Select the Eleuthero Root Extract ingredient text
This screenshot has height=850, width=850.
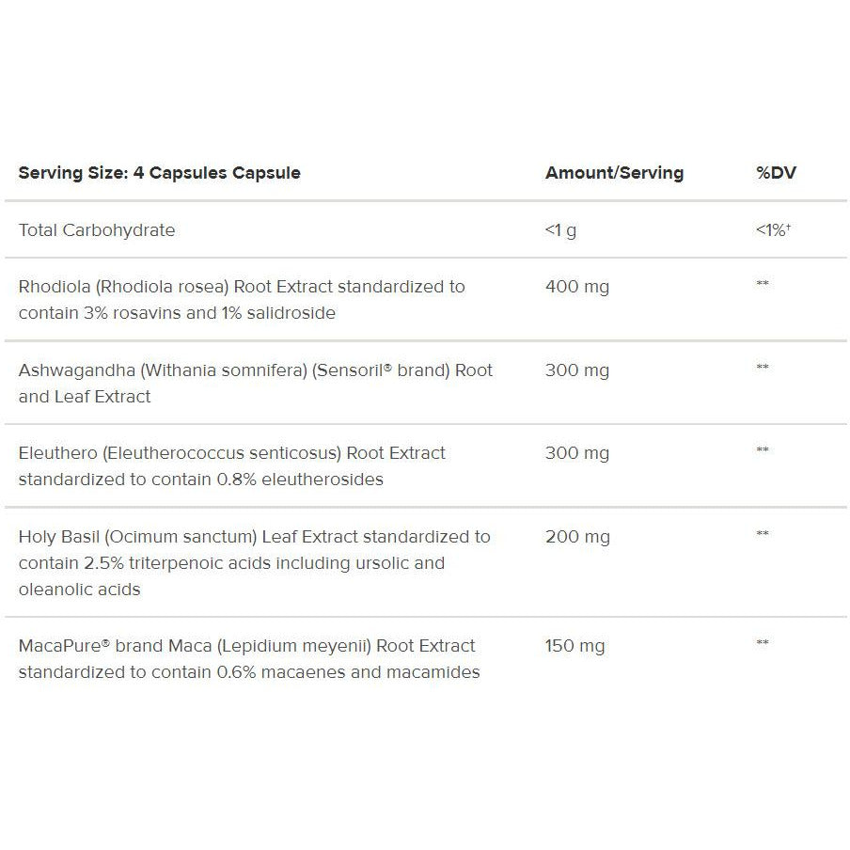[x=232, y=466]
